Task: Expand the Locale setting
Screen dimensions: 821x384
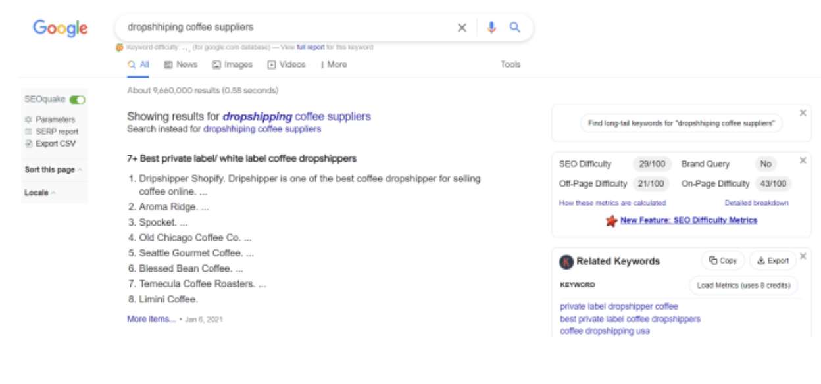Action: click(40, 193)
